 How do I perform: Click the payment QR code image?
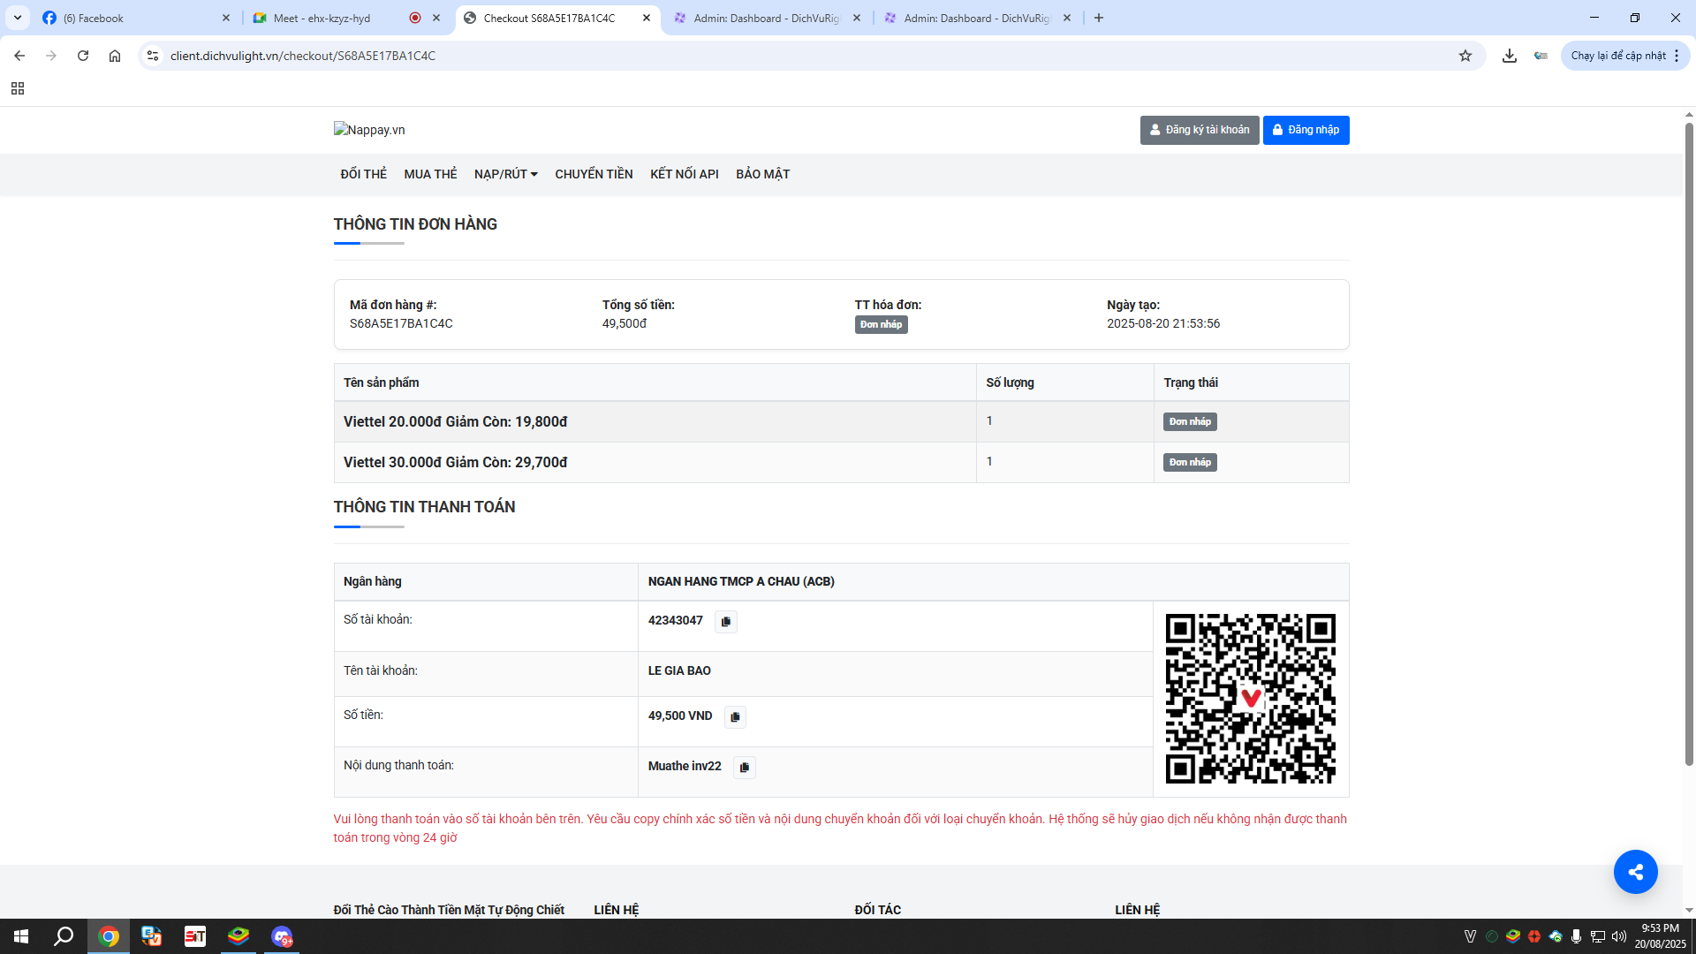[1250, 699]
